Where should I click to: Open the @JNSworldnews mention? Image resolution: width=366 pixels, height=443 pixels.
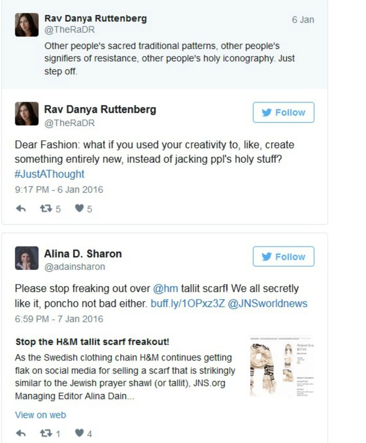267,303
